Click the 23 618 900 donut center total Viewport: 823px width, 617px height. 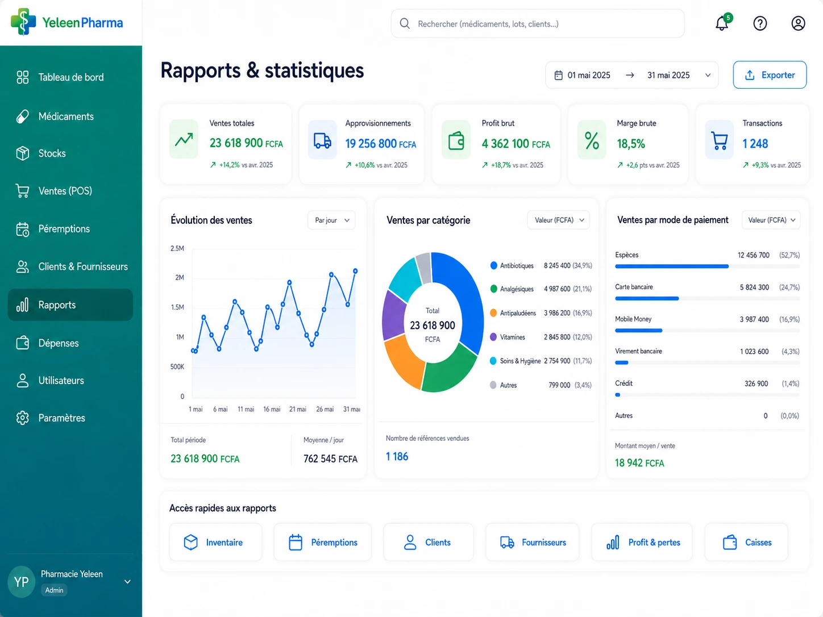(x=433, y=325)
